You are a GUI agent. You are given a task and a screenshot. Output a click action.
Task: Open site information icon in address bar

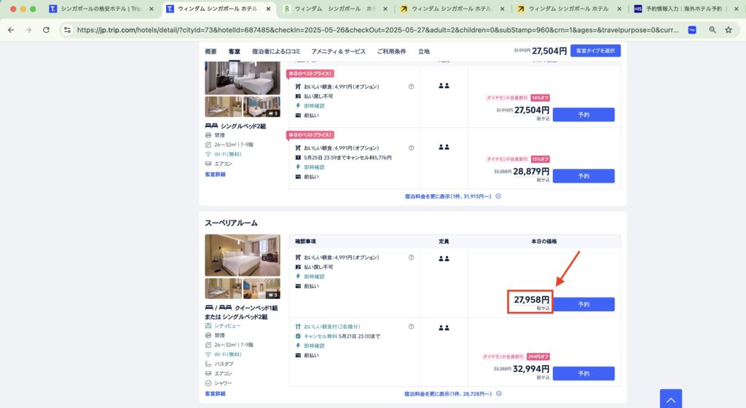pyautogui.click(x=67, y=30)
